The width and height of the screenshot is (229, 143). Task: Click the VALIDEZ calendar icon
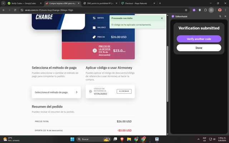tap(94, 28)
